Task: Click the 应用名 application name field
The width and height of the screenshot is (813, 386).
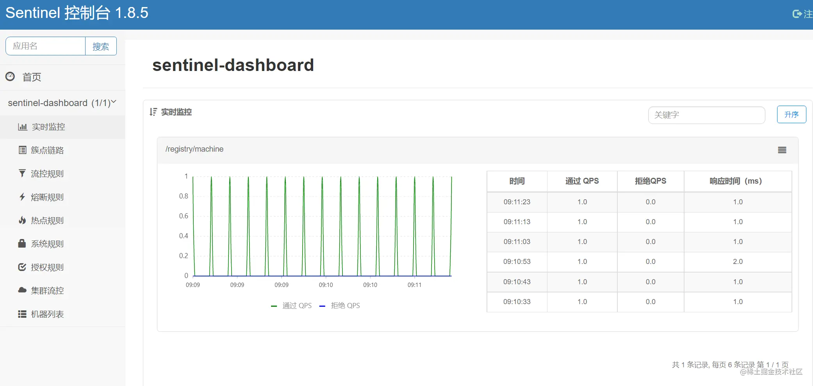Action: tap(45, 46)
